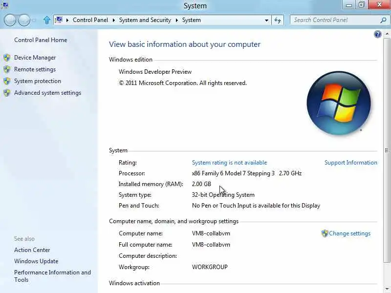
Task: Click shield icon beside Device Manager
Action: [x=7, y=58]
